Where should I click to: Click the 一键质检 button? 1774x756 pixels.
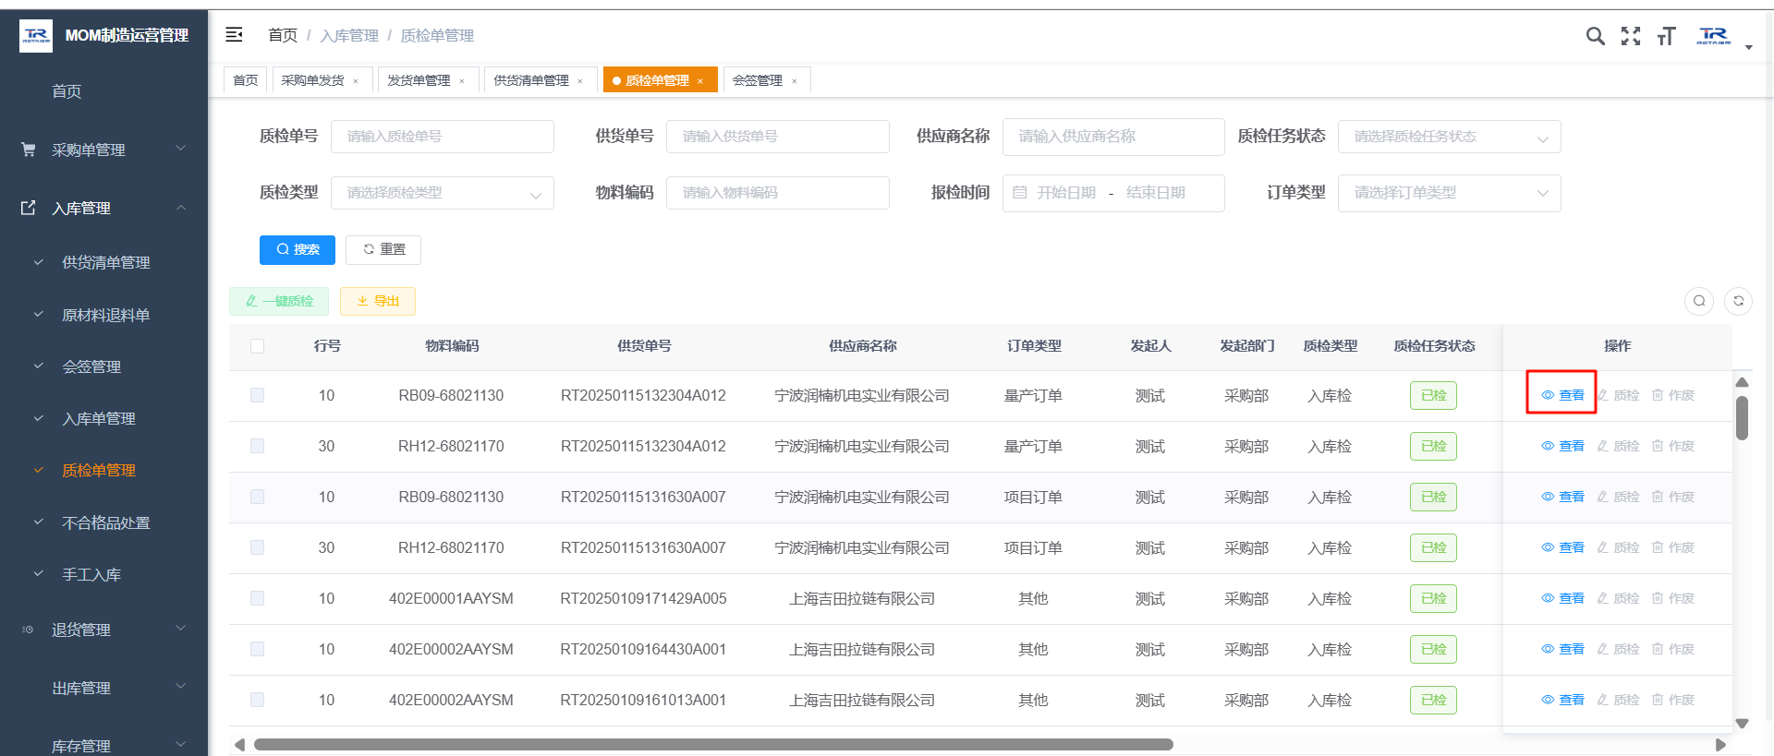[279, 301]
